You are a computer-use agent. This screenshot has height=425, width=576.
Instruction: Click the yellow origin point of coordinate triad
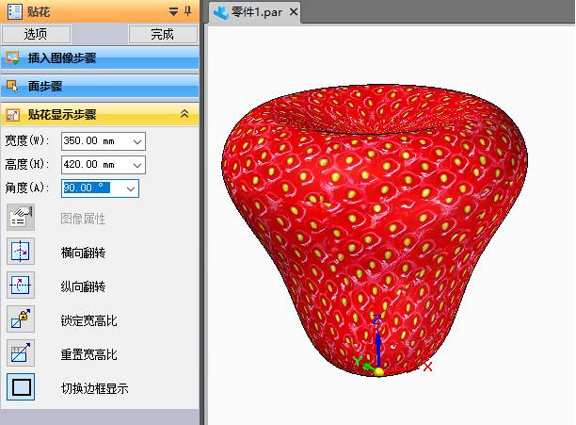379,372
